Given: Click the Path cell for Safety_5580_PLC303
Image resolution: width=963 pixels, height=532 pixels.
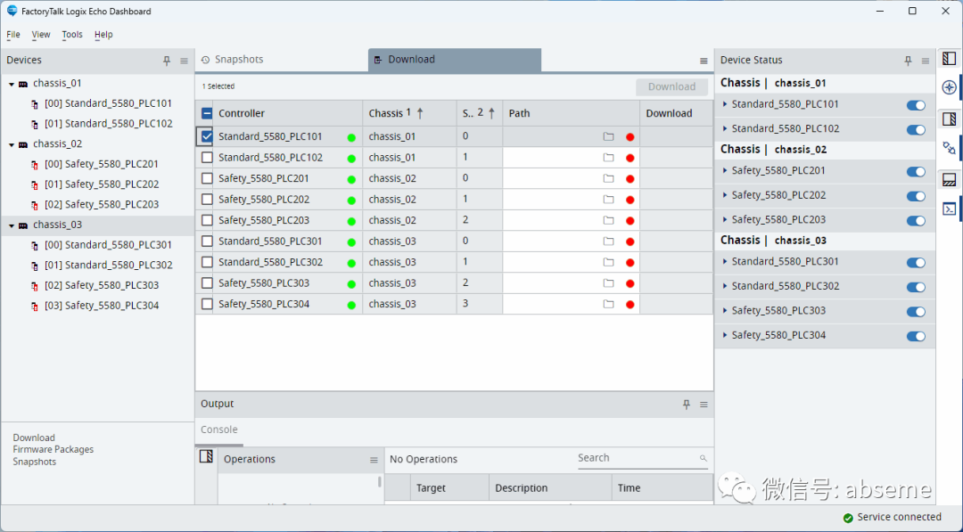Looking at the screenshot, I should click(x=572, y=283).
